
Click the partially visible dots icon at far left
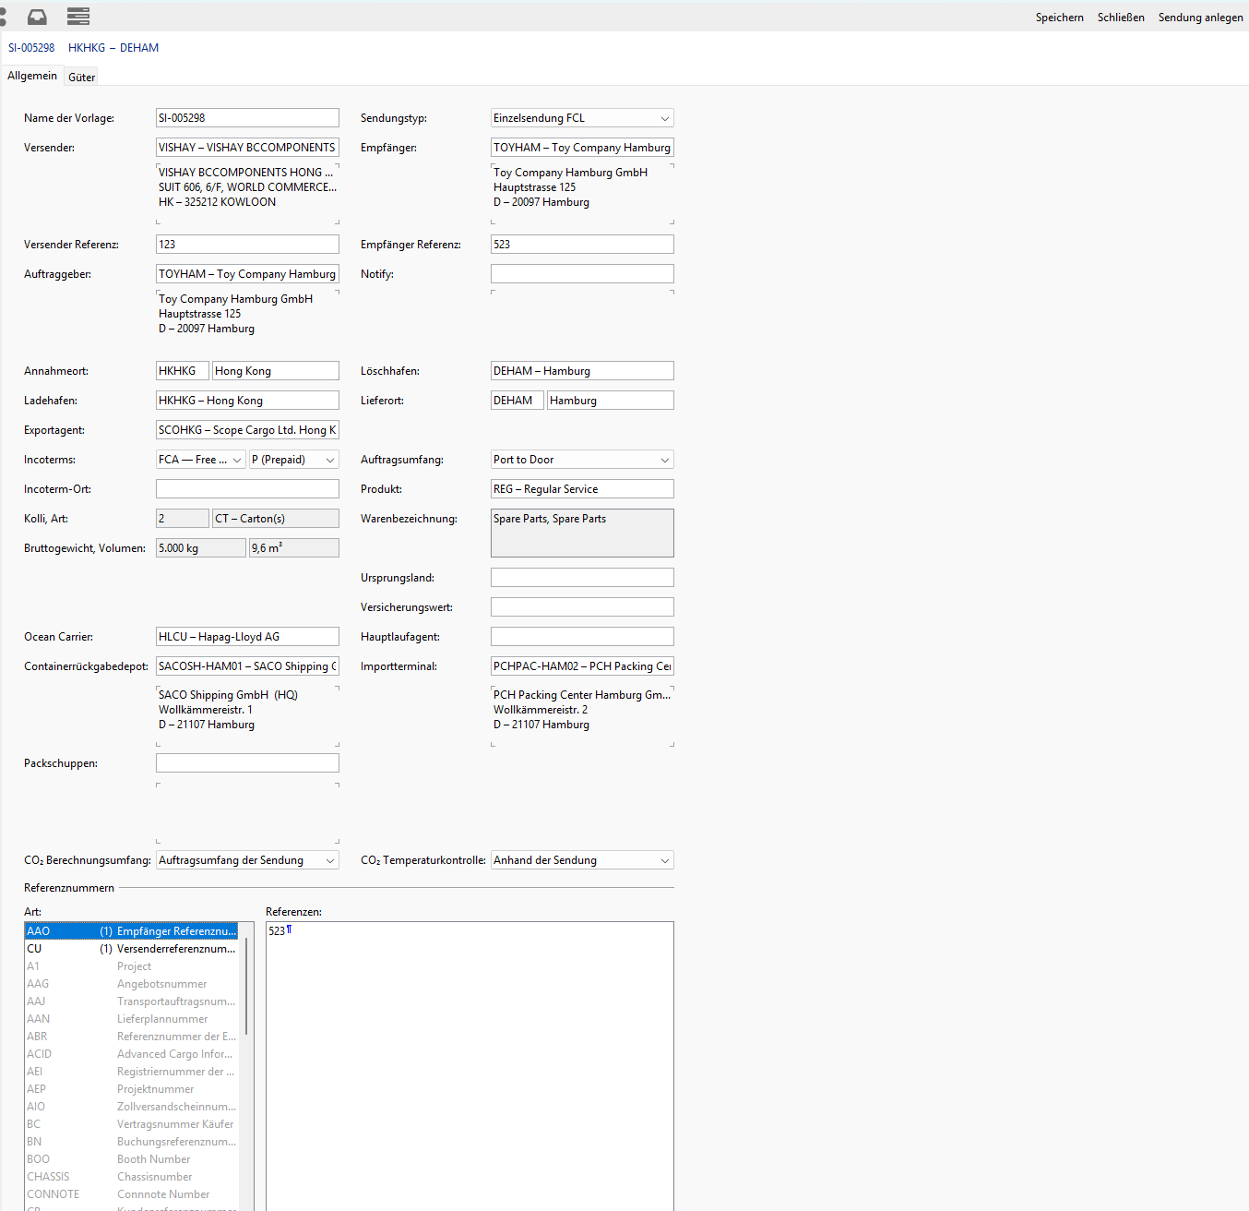pyautogui.click(x=3, y=17)
